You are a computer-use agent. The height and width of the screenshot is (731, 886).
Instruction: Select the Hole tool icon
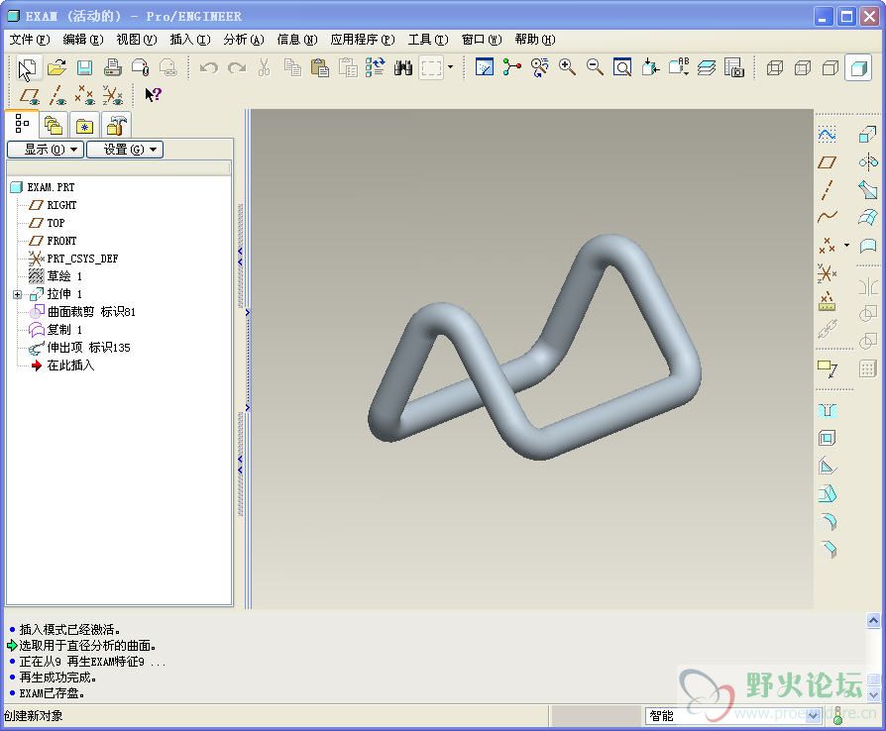[x=827, y=411]
